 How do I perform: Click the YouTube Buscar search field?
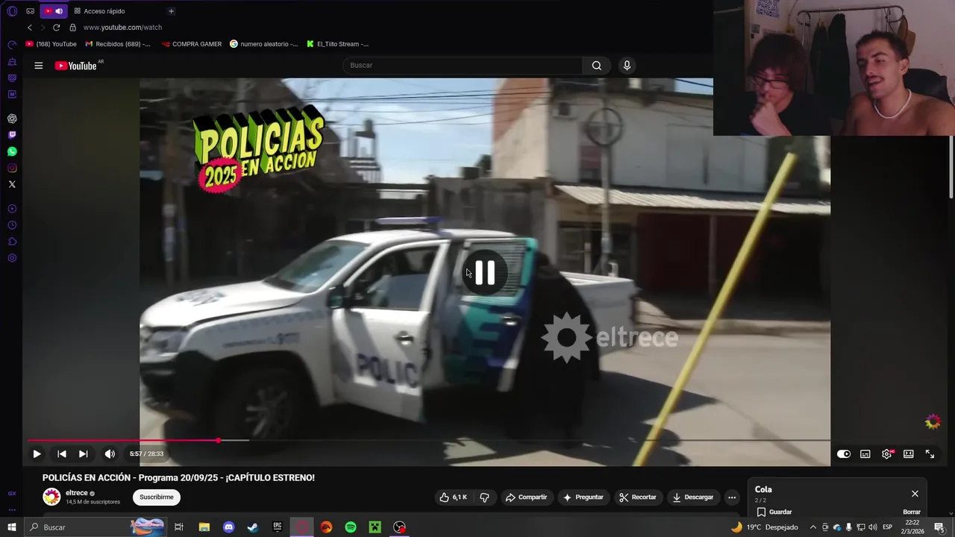click(x=463, y=65)
